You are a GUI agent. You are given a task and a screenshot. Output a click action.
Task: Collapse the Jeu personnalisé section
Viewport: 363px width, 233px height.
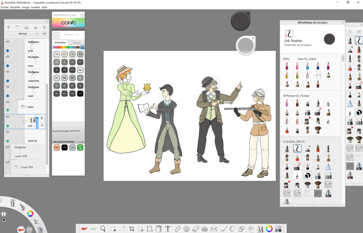click(82, 141)
